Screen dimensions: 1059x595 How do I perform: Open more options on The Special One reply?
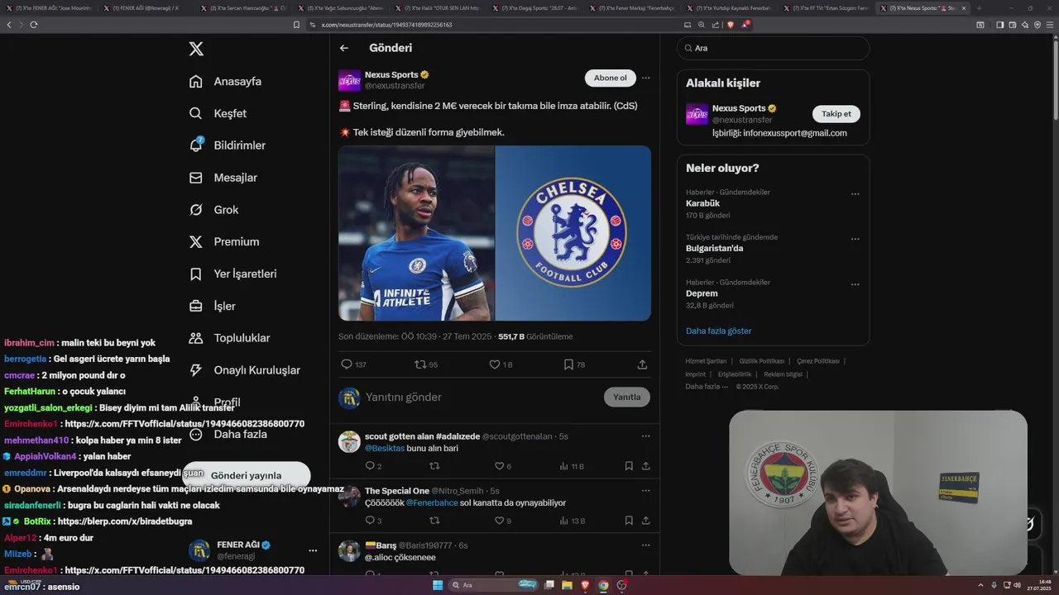(x=646, y=491)
